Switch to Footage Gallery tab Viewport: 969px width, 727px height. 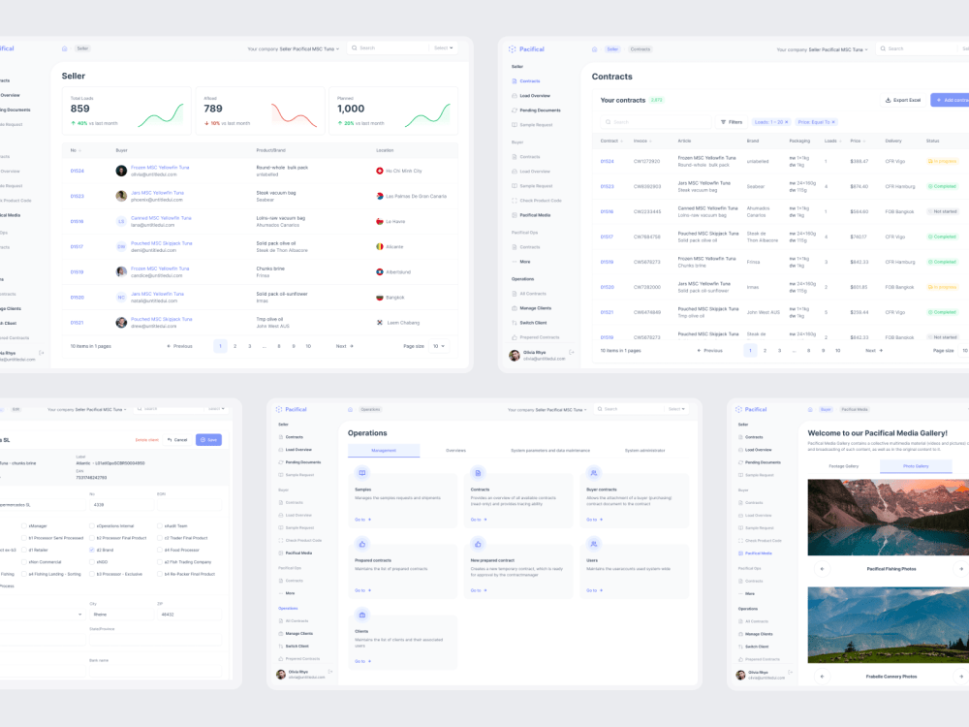[x=844, y=466]
